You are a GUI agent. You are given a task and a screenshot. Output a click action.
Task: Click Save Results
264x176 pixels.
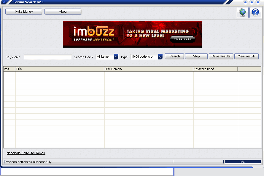[x=221, y=56]
